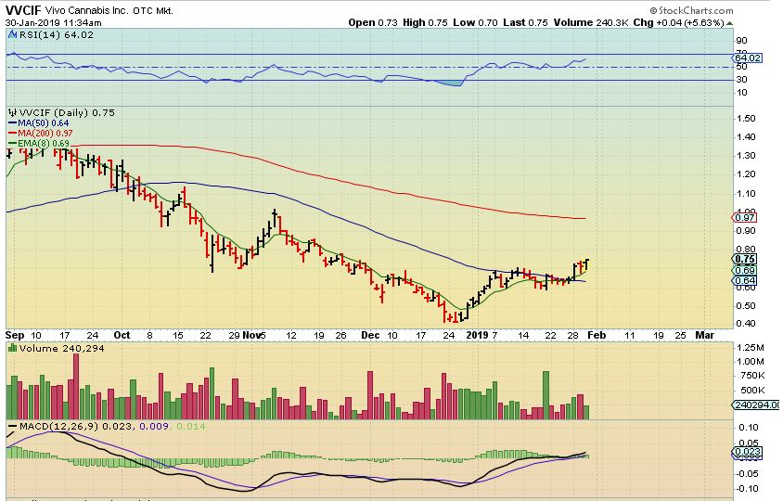Click the green 0.014 MACD histogram value
Image resolution: width=783 pixels, height=501 pixels.
tap(191, 427)
